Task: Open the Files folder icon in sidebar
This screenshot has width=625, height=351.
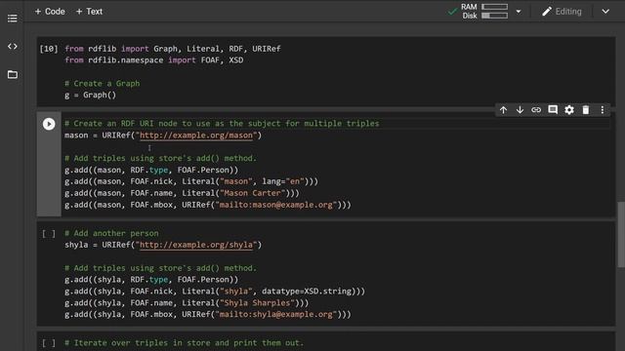Action: tap(13, 74)
